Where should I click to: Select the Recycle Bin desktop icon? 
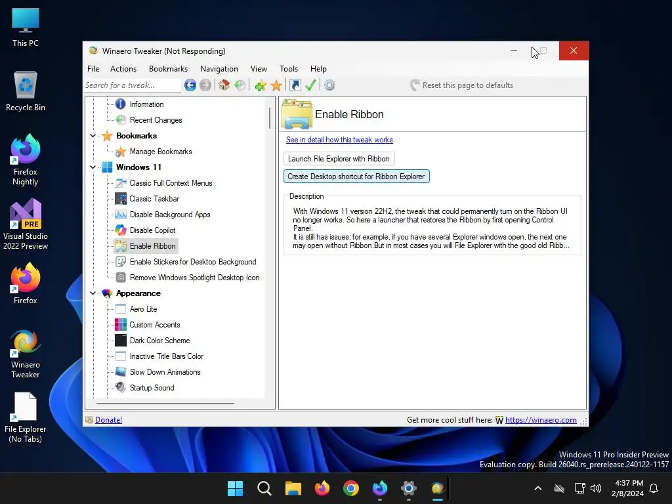tap(26, 92)
